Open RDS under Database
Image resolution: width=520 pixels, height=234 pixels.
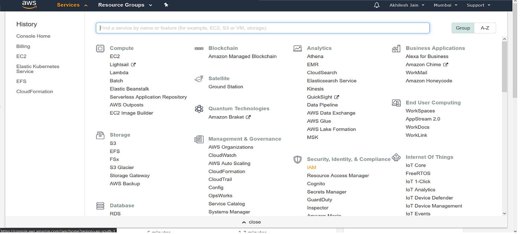tap(115, 214)
